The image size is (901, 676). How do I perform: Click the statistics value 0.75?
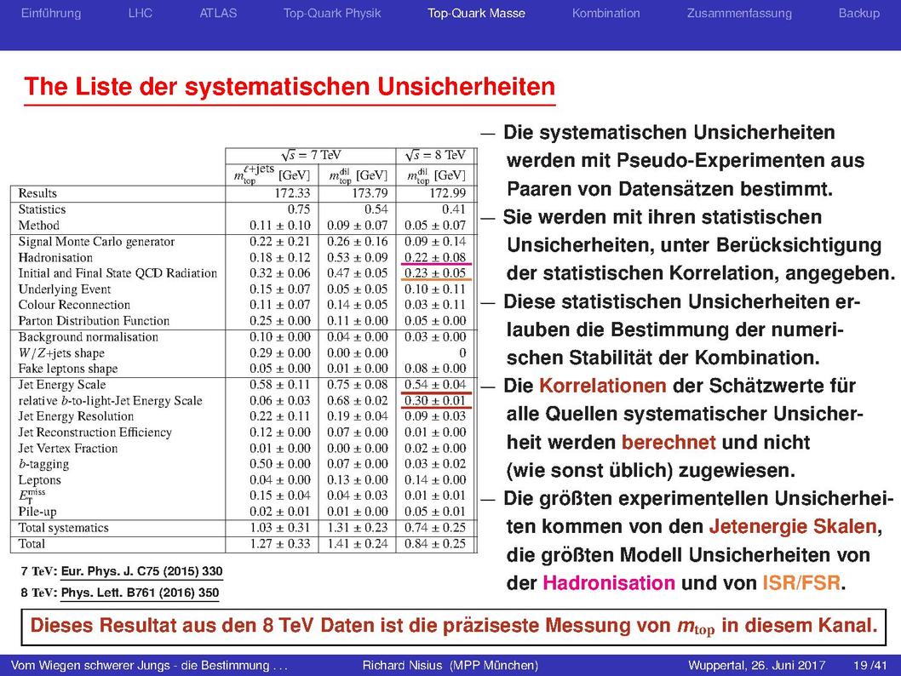pyautogui.click(x=299, y=209)
